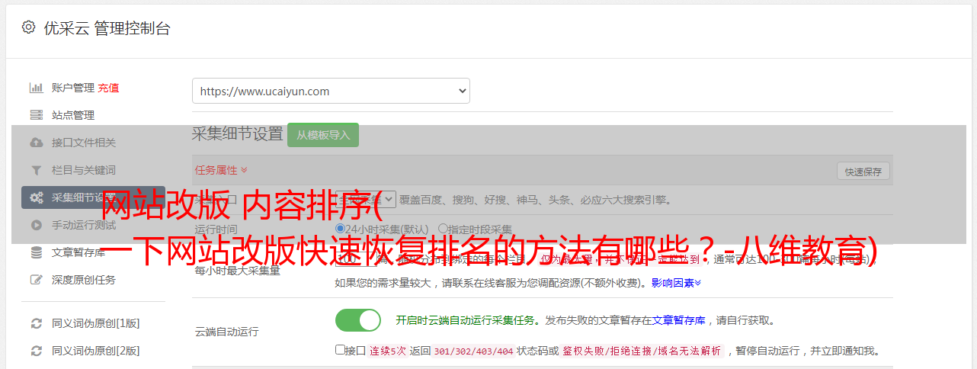Click the gear icon beside 优采云 管理控制台
Screen dimensions: 977x369
28,27
